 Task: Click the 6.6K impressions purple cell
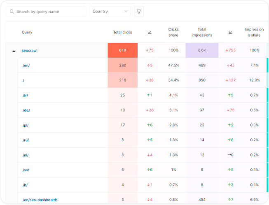[x=202, y=50]
